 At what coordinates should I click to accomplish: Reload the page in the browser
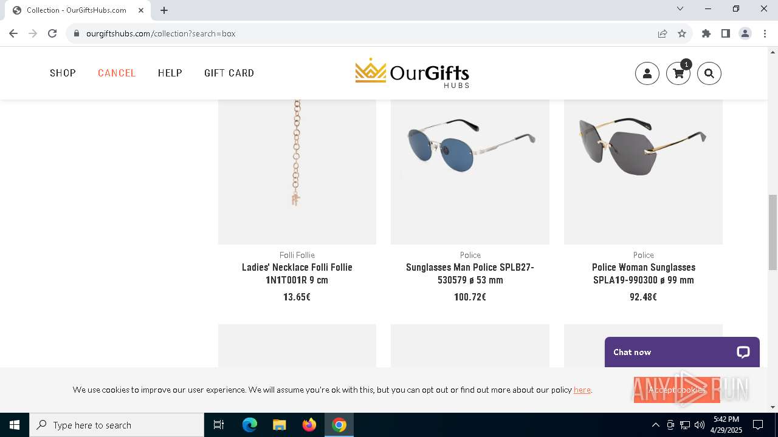[x=52, y=33]
